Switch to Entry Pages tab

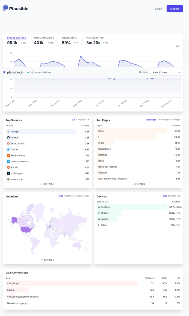click(x=163, y=119)
